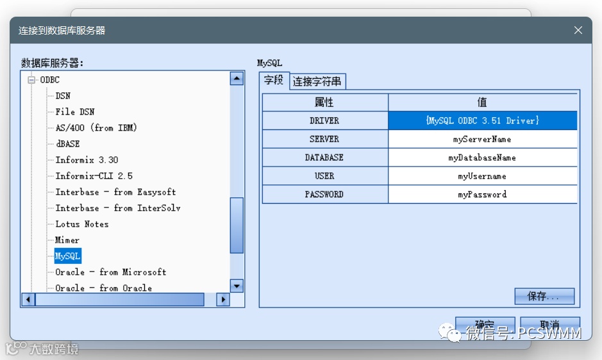Choose Interbase - from InterSolv
Screen dimensions: 602x360
click(118, 208)
